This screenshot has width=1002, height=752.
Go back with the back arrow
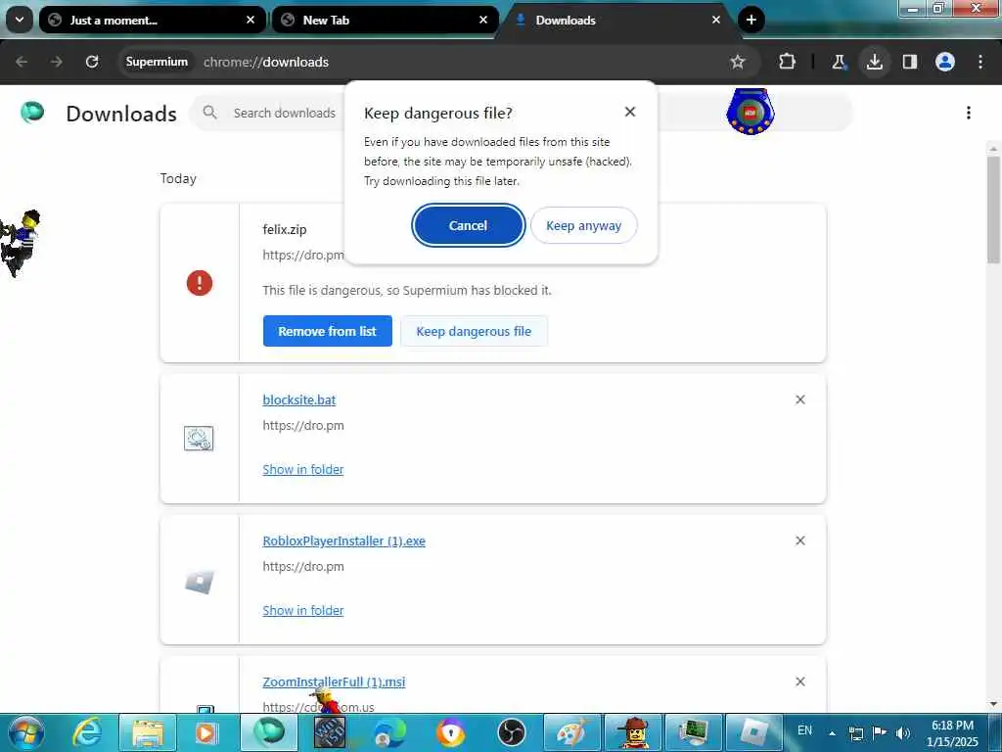(22, 62)
